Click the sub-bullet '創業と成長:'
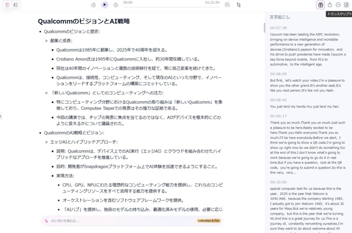 (61, 40)
